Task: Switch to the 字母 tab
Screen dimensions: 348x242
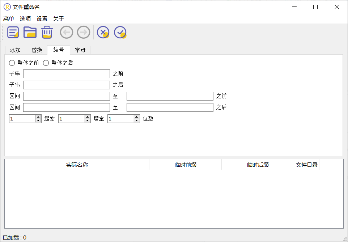Action: tap(80, 50)
